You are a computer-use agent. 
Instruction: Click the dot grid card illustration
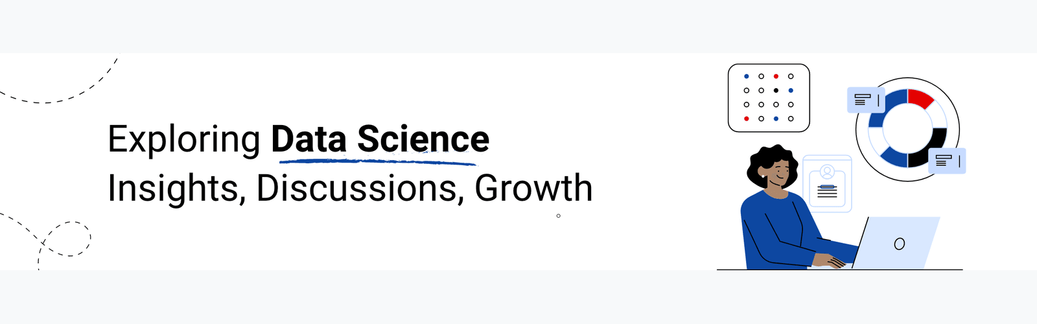tap(769, 98)
